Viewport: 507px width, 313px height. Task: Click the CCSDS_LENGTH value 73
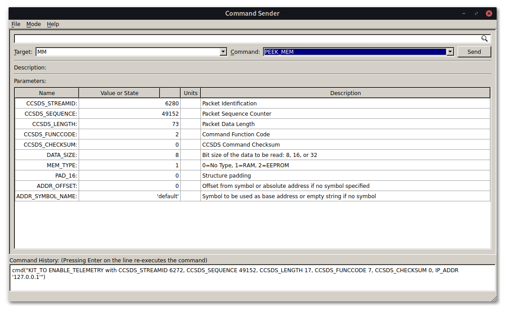129,124
